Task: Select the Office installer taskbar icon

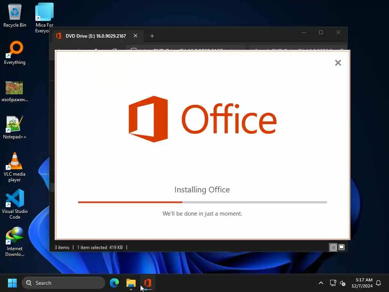Action: coord(148,283)
